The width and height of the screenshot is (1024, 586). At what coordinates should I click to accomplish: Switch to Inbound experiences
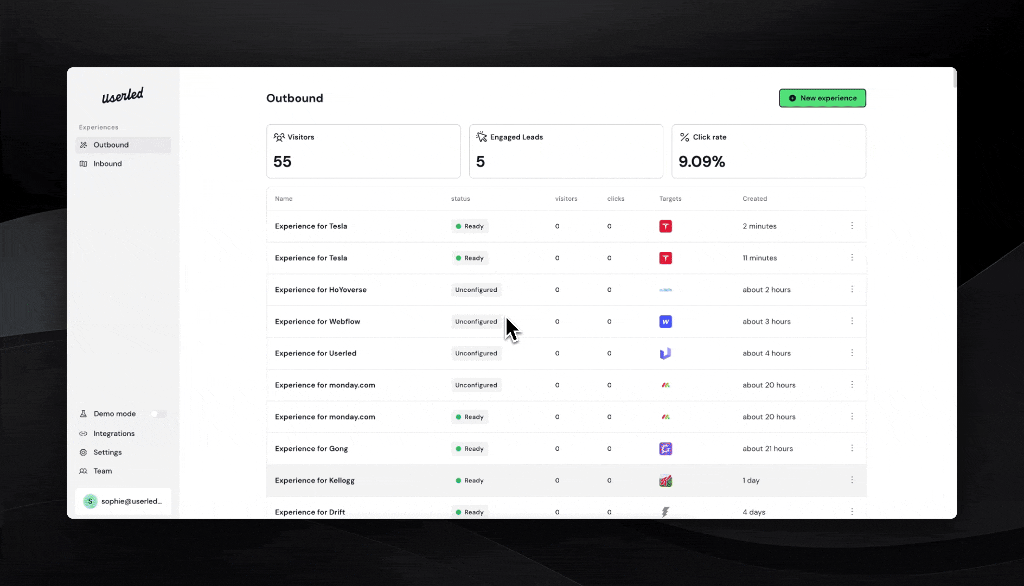click(x=123, y=164)
